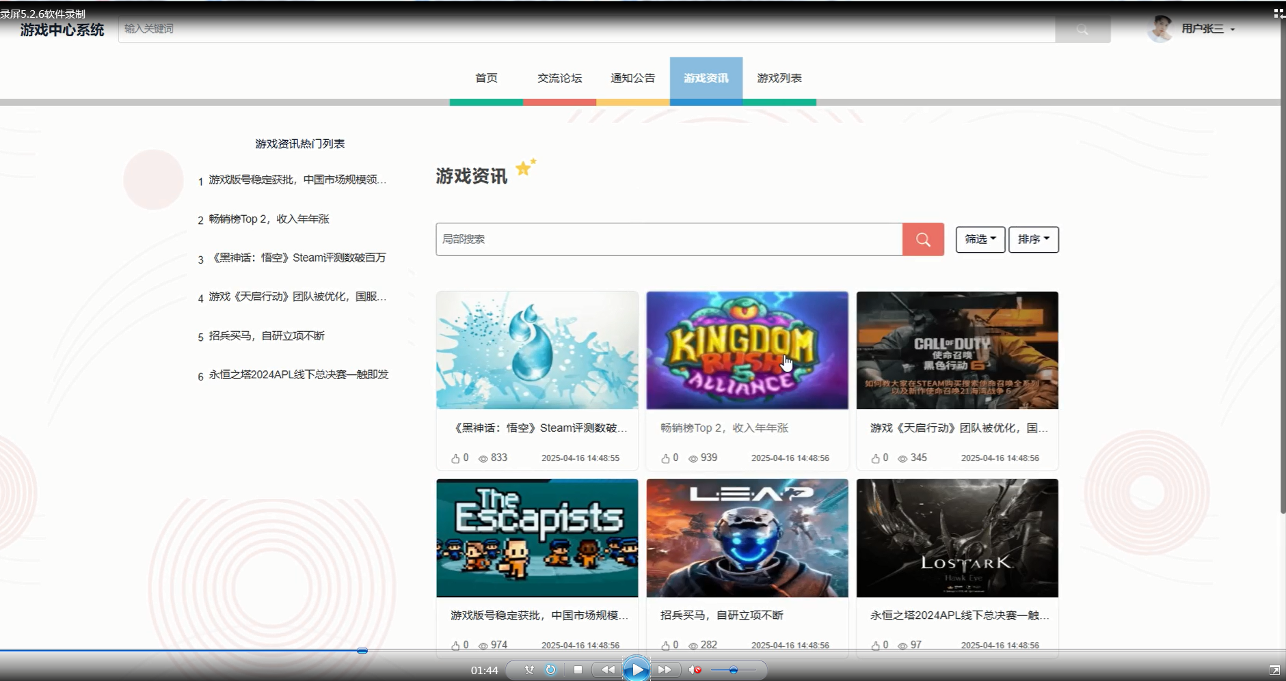Select the 游戏资讯 tab
This screenshot has height=681, width=1286.
click(x=706, y=78)
